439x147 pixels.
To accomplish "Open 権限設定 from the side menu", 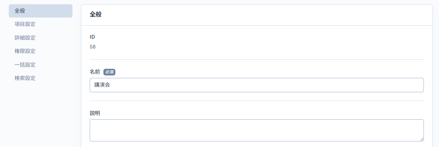I will [x=25, y=51].
